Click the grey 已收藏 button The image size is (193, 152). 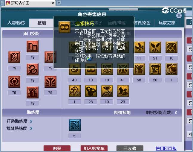[130, 148]
